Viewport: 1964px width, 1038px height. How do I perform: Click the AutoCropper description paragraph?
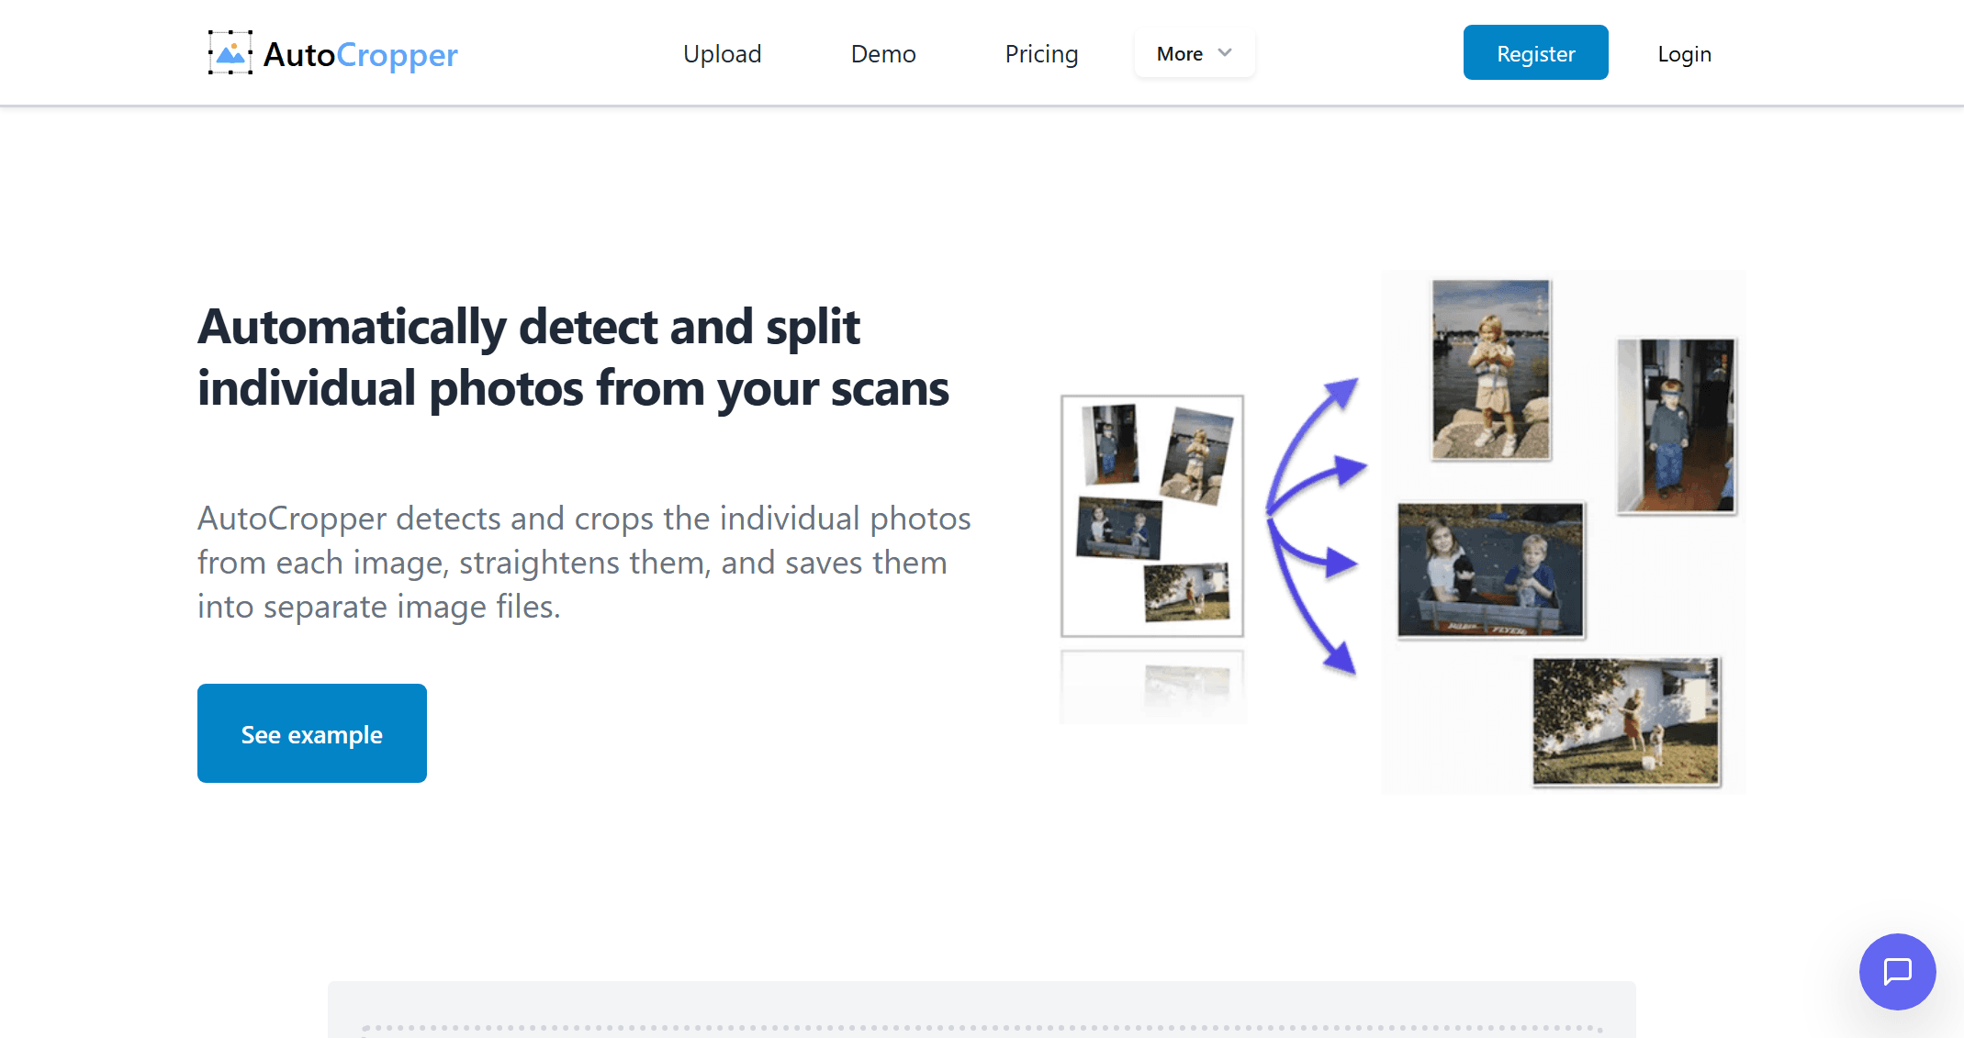583,562
